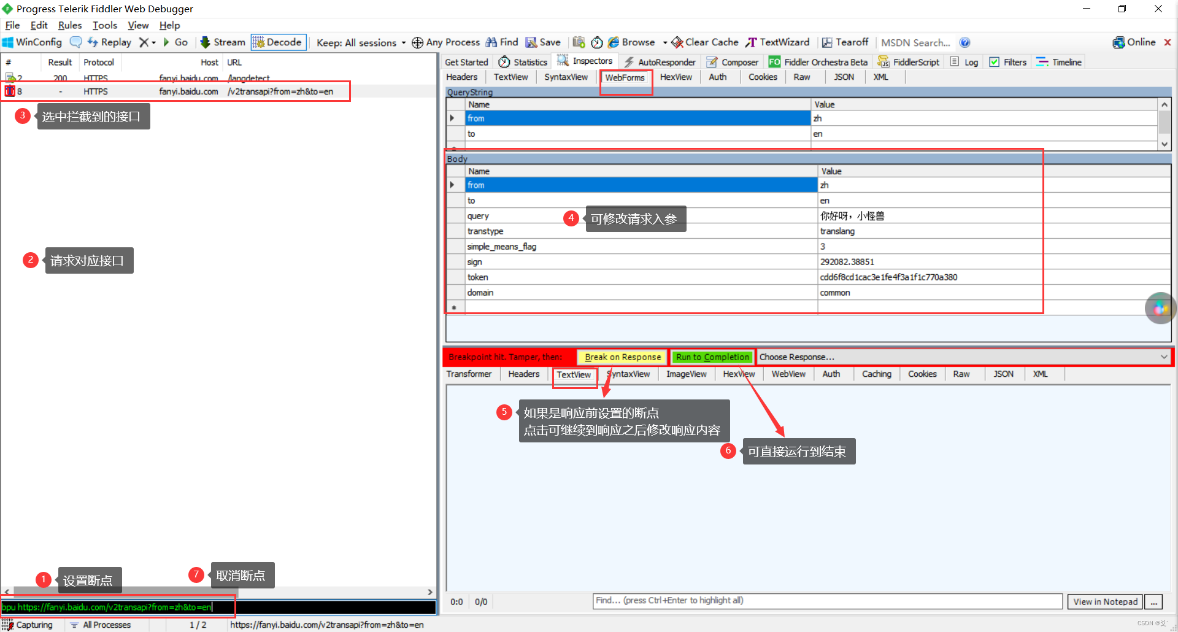Expand the Remove sessions dropdown arrow
The height and width of the screenshot is (632, 1178).
pos(154,42)
